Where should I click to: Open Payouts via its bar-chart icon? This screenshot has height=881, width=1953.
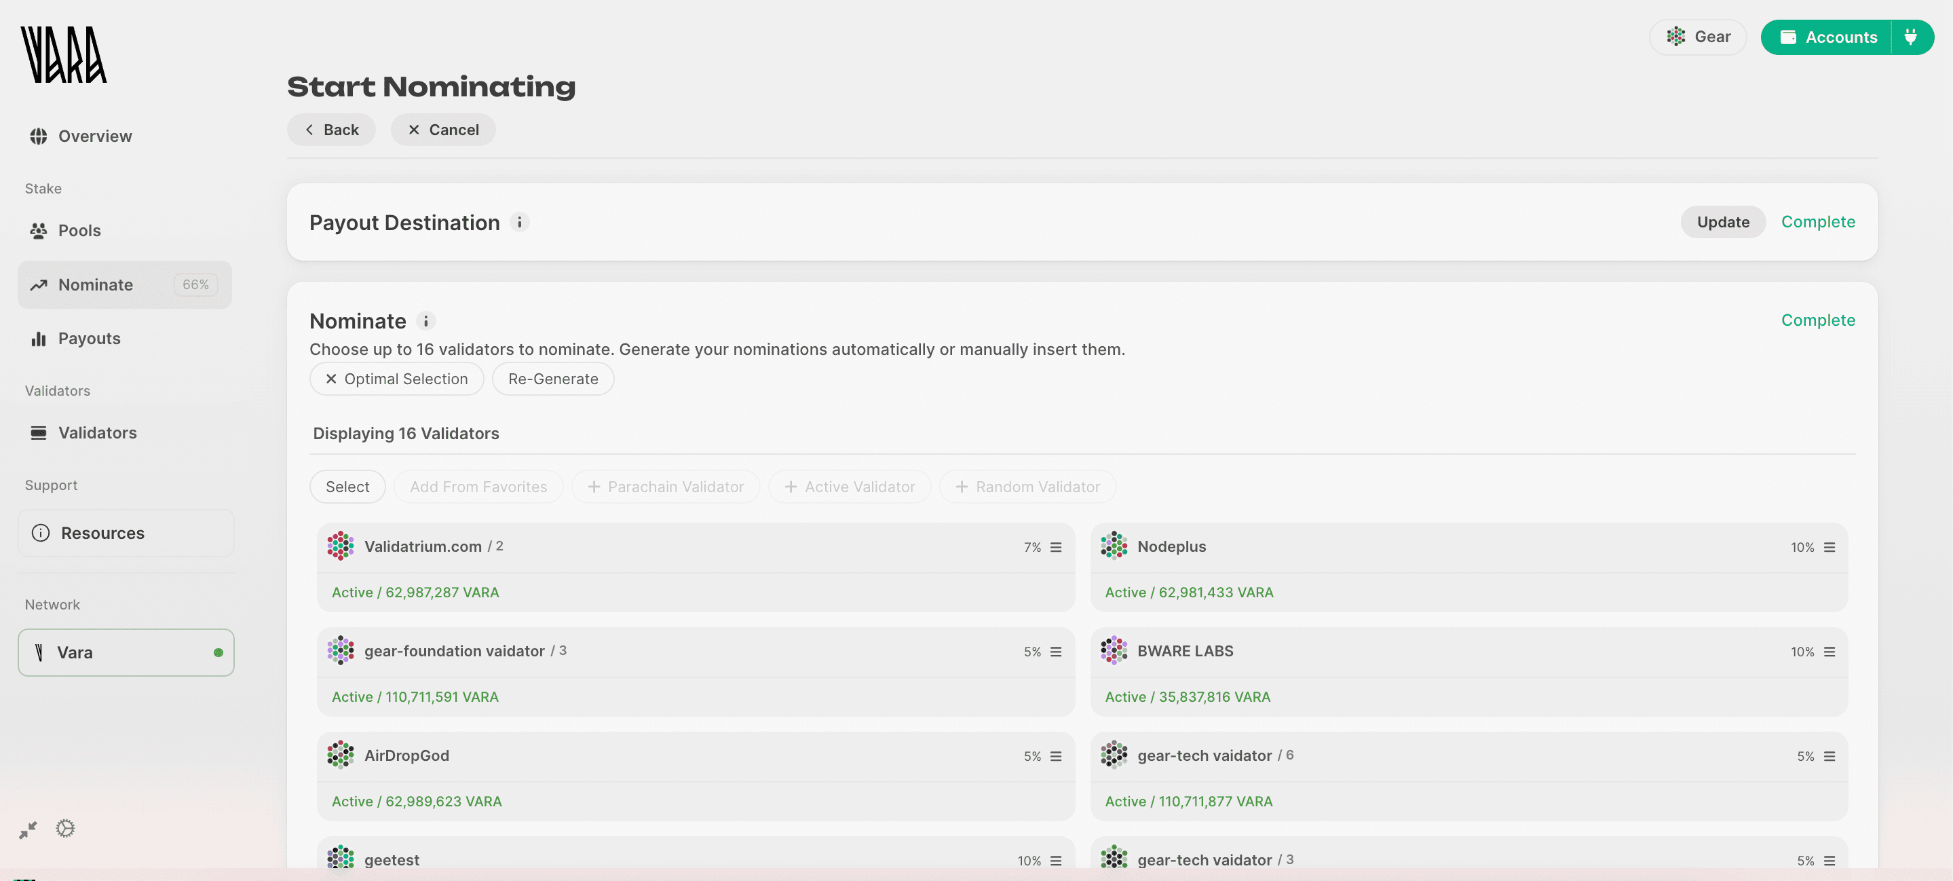[39, 338]
